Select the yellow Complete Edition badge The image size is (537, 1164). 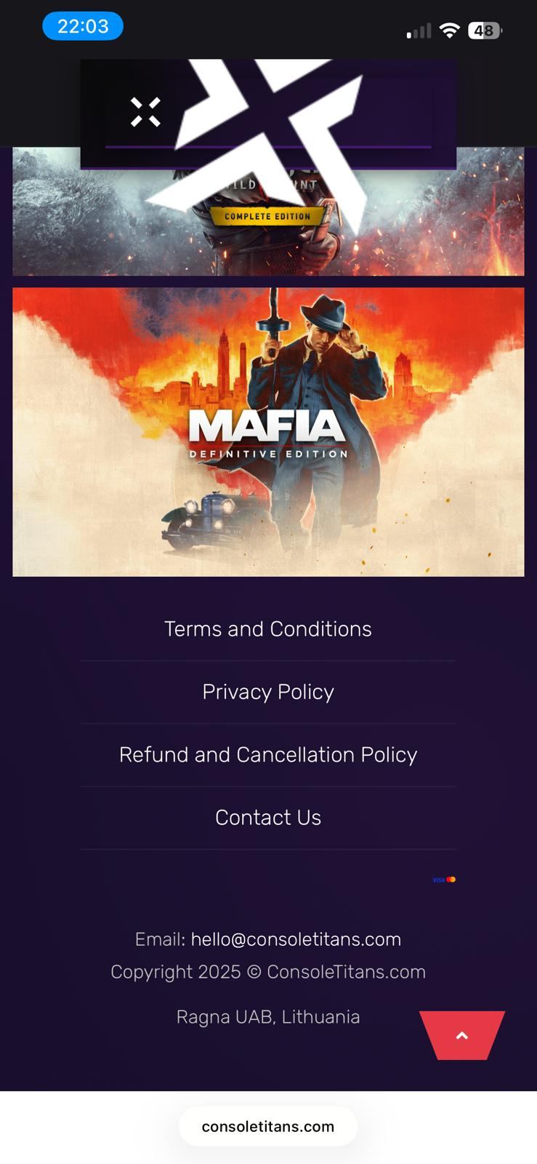267,216
